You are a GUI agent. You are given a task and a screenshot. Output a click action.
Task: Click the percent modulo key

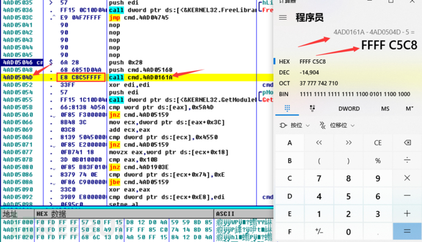point(378,161)
